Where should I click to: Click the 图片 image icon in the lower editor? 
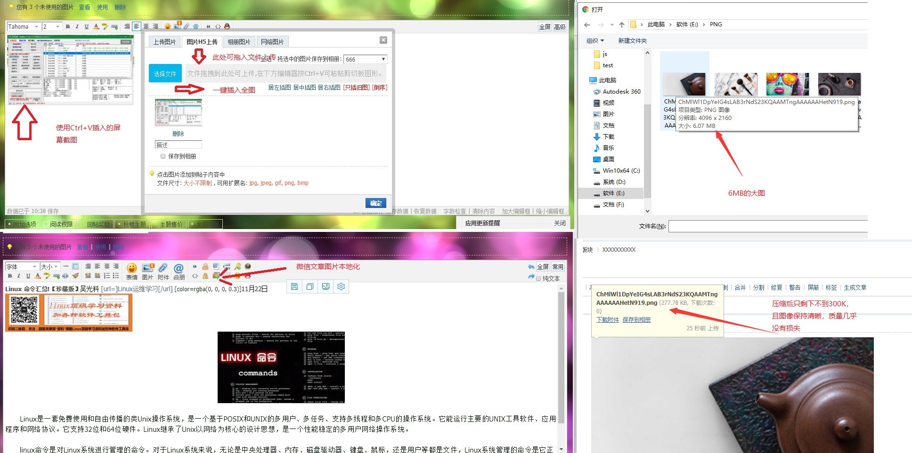click(x=148, y=271)
